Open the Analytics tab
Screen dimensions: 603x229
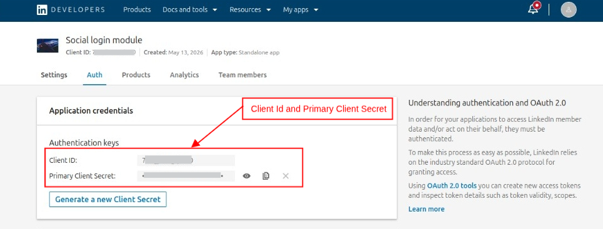(184, 75)
